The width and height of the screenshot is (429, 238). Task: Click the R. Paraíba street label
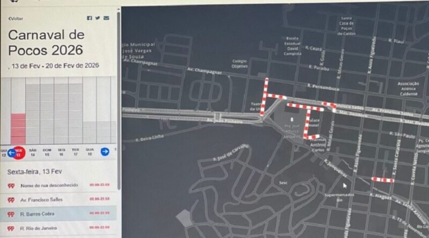(x=319, y=68)
